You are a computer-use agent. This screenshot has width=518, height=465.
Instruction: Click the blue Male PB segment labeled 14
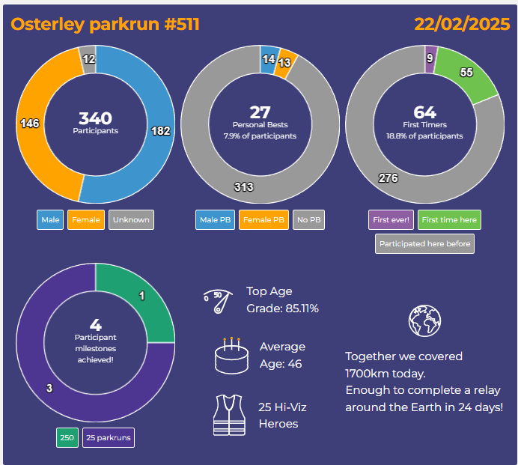268,59
